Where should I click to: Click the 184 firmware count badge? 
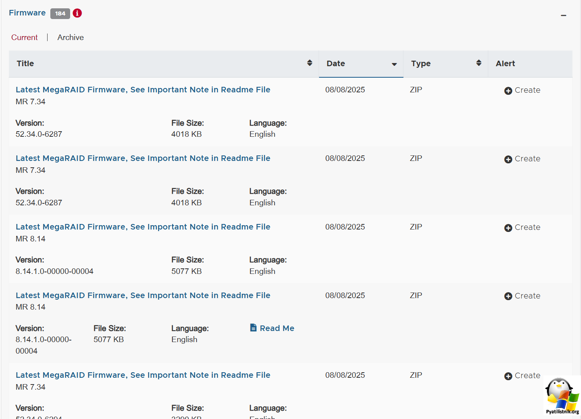[60, 13]
